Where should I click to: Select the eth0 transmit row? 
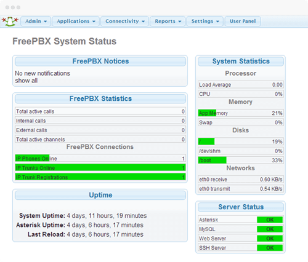(x=241, y=189)
